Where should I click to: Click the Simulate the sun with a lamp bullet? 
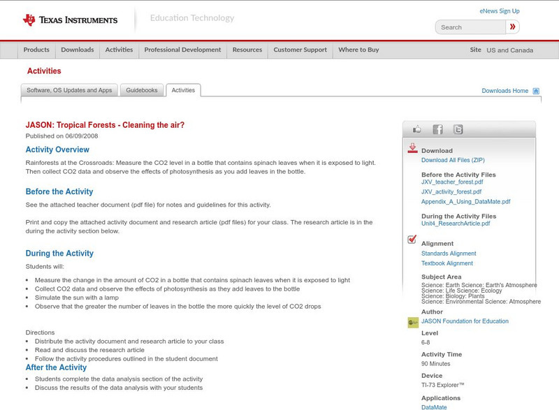77,298
